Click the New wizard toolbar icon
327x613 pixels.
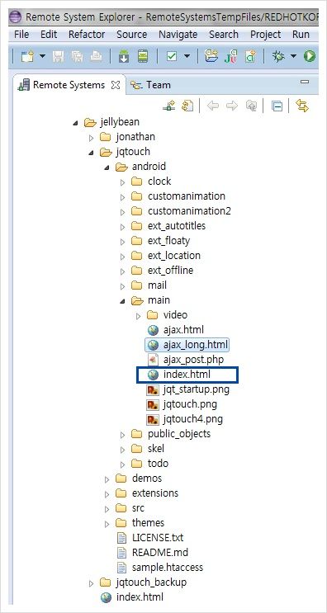(27, 57)
